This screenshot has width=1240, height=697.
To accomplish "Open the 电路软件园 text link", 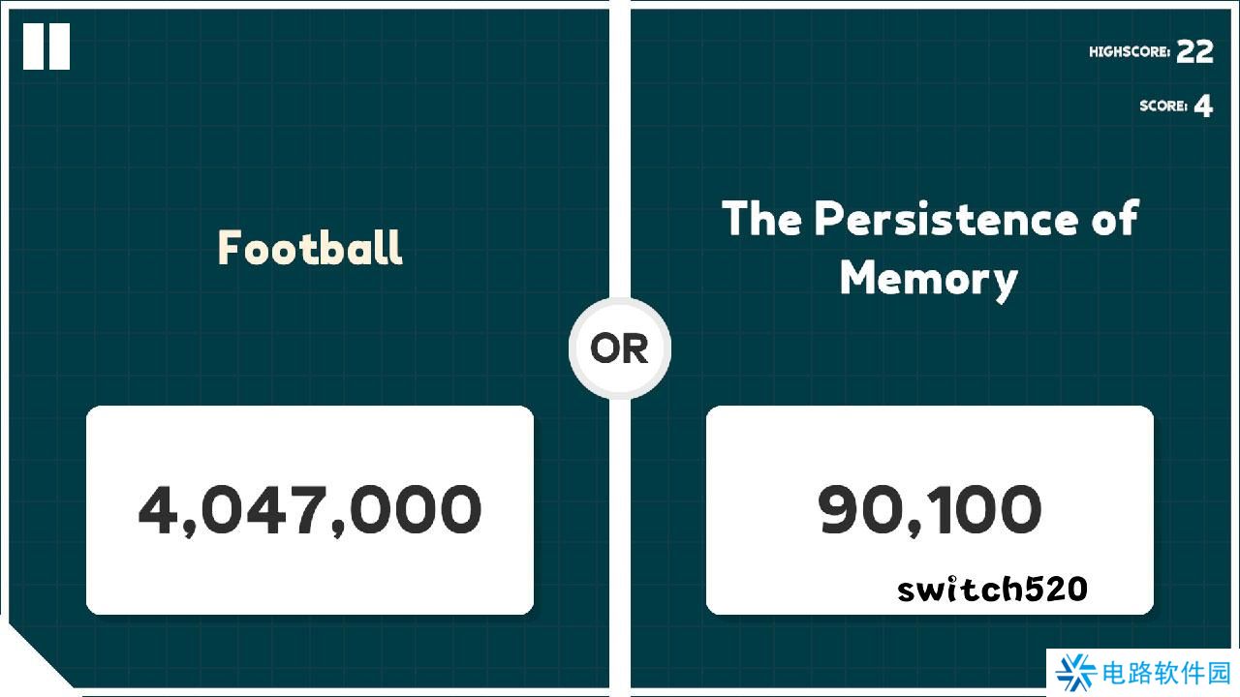I will coord(1166,672).
